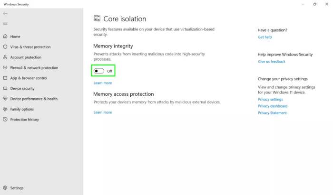Open the Get help link
Viewport: 333px width, 195px height.
click(264, 37)
